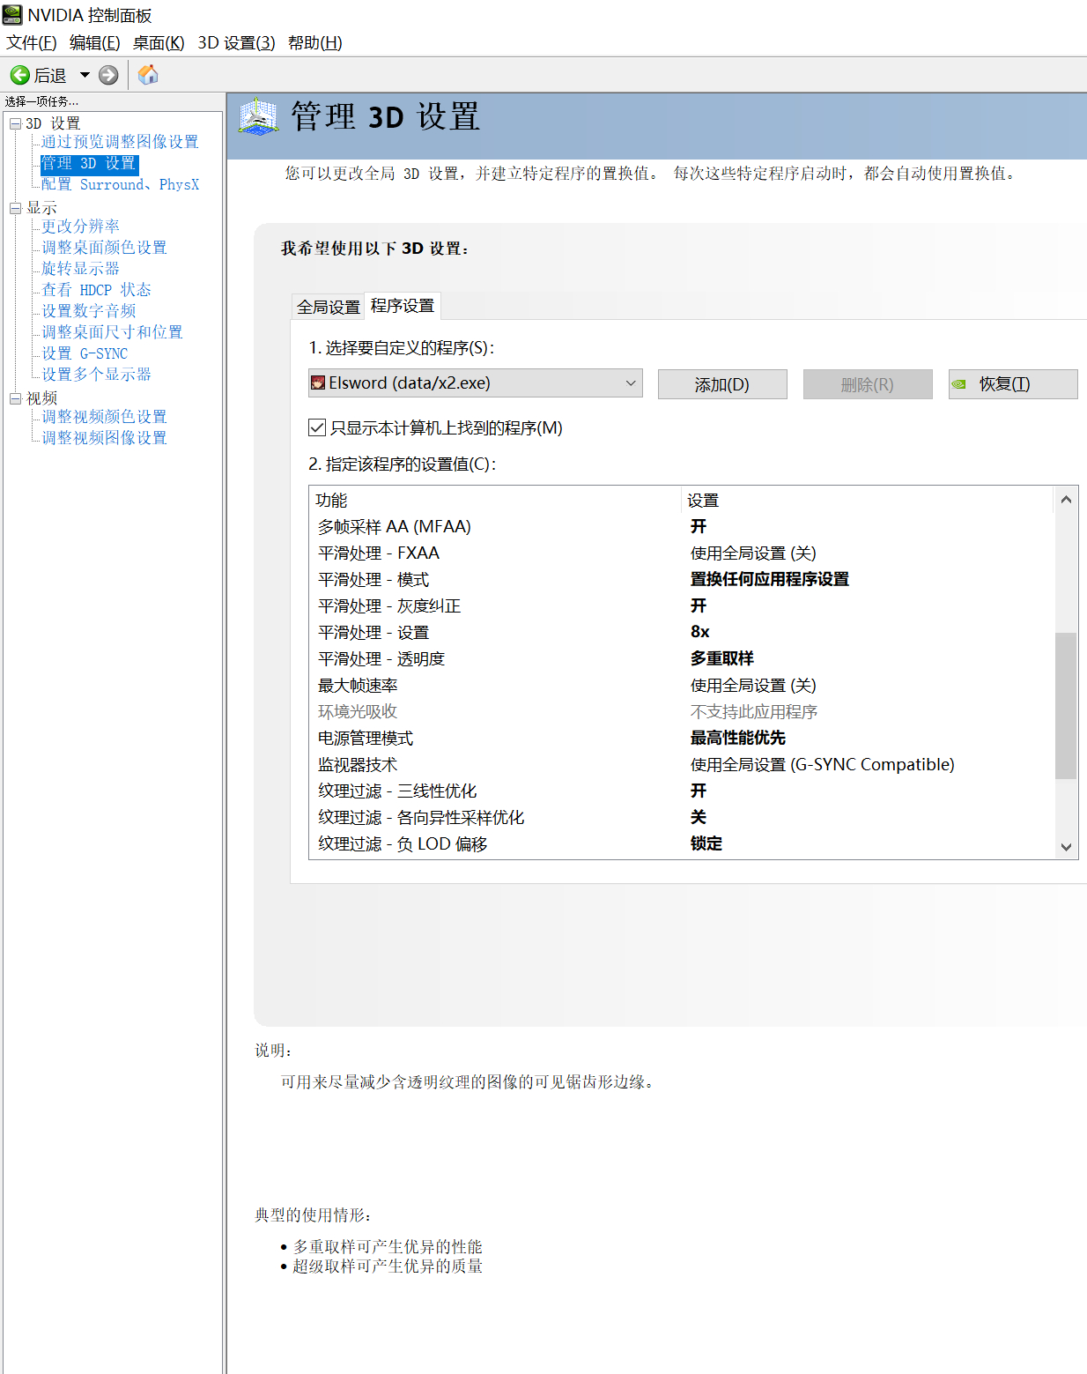The width and height of the screenshot is (1087, 1374).
Task: Open 调整桌面尺寸和位置 link
Action: tap(112, 332)
